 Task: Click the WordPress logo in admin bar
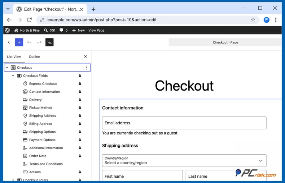(x=8, y=30)
